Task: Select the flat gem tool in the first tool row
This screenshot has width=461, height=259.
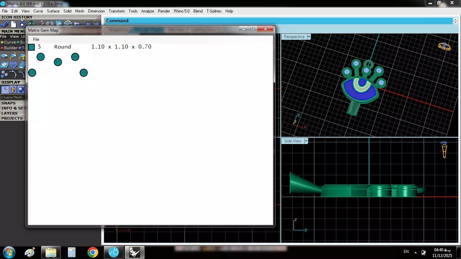Action: pos(4,56)
